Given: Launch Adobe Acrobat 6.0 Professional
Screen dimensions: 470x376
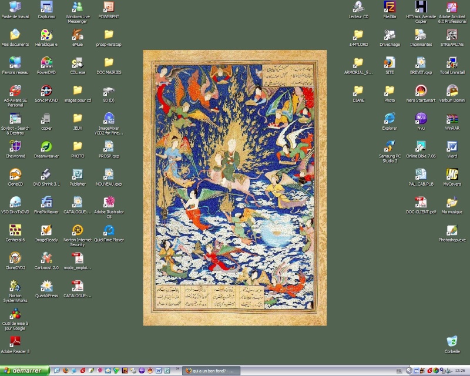Looking at the screenshot, I should (452, 12).
